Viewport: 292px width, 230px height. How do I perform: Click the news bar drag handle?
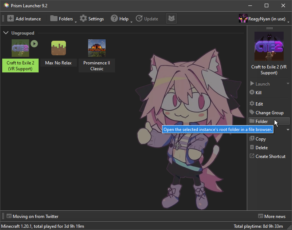click(x=3, y=216)
